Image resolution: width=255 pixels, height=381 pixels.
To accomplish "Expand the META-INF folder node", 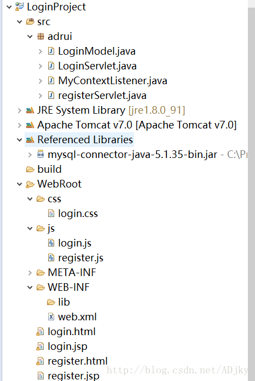I will [30, 273].
